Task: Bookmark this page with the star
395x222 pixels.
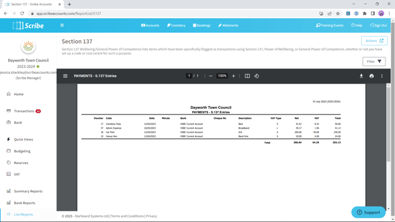Action: click(x=338, y=14)
